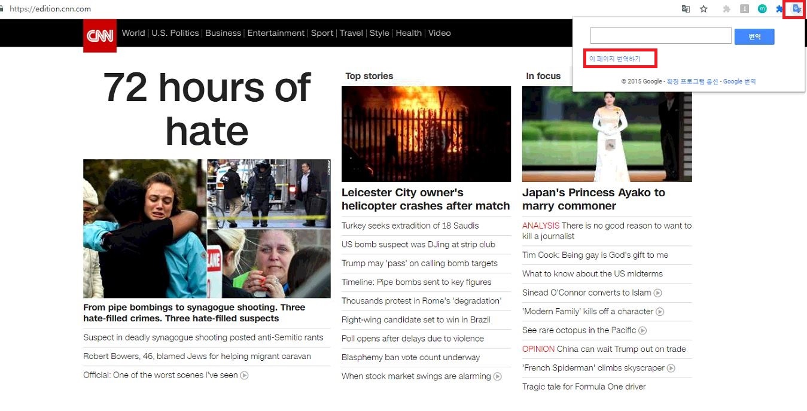Image resolution: width=807 pixels, height=411 pixels.
Task: Click the Princess Ayako photo
Action: click(607, 134)
